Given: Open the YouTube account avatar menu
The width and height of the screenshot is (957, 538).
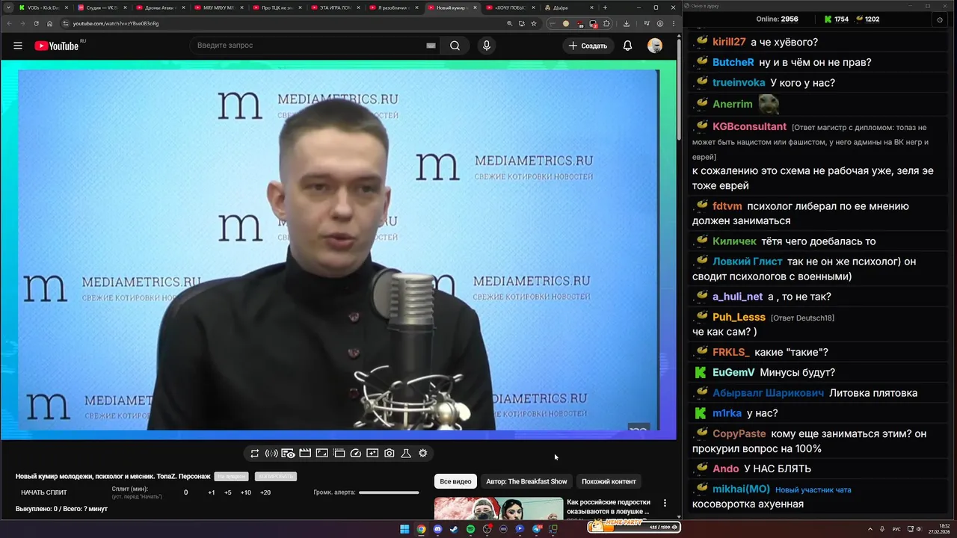Looking at the screenshot, I should tap(655, 46).
